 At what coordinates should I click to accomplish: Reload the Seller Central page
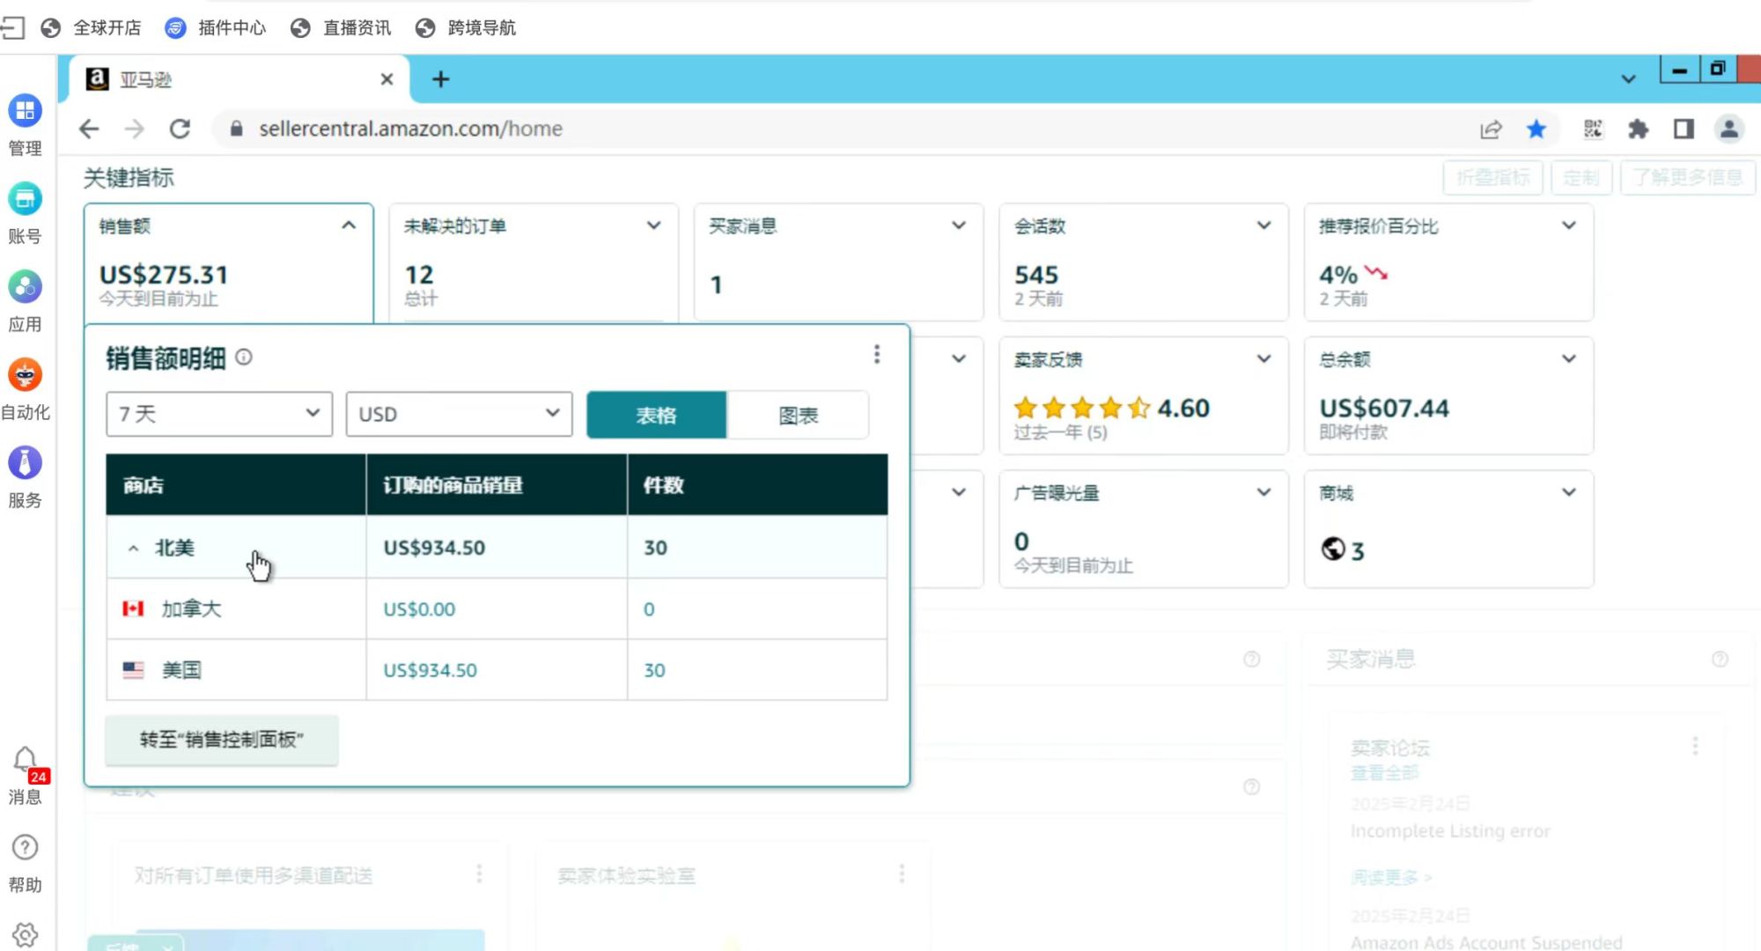(180, 129)
